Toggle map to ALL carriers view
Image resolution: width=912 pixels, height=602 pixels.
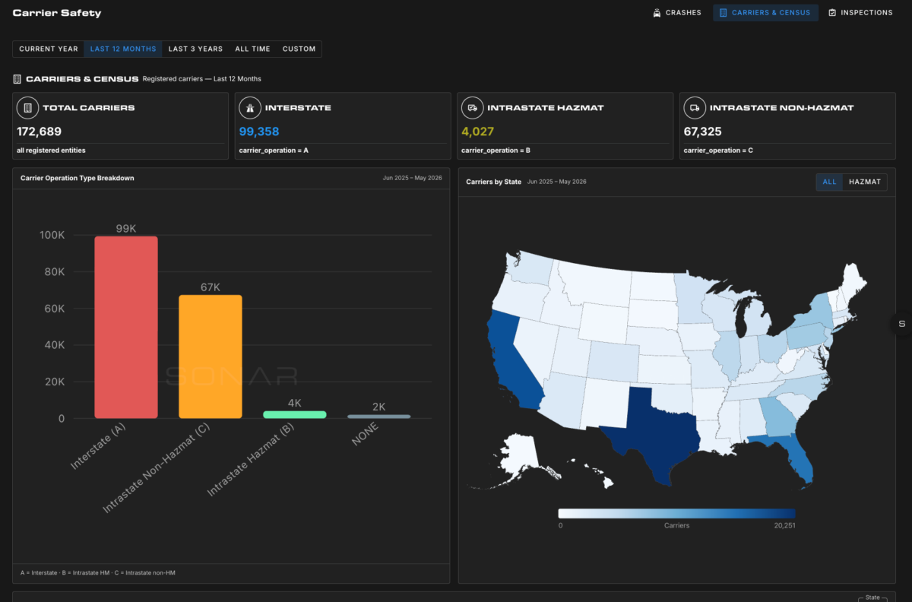[829, 182]
